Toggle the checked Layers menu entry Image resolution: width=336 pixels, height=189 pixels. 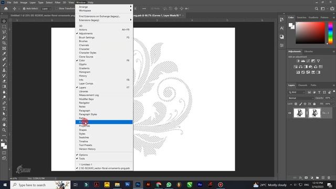point(104,88)
